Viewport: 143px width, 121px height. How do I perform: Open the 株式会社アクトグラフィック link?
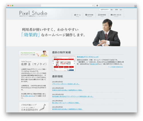[x=88, y=57]
